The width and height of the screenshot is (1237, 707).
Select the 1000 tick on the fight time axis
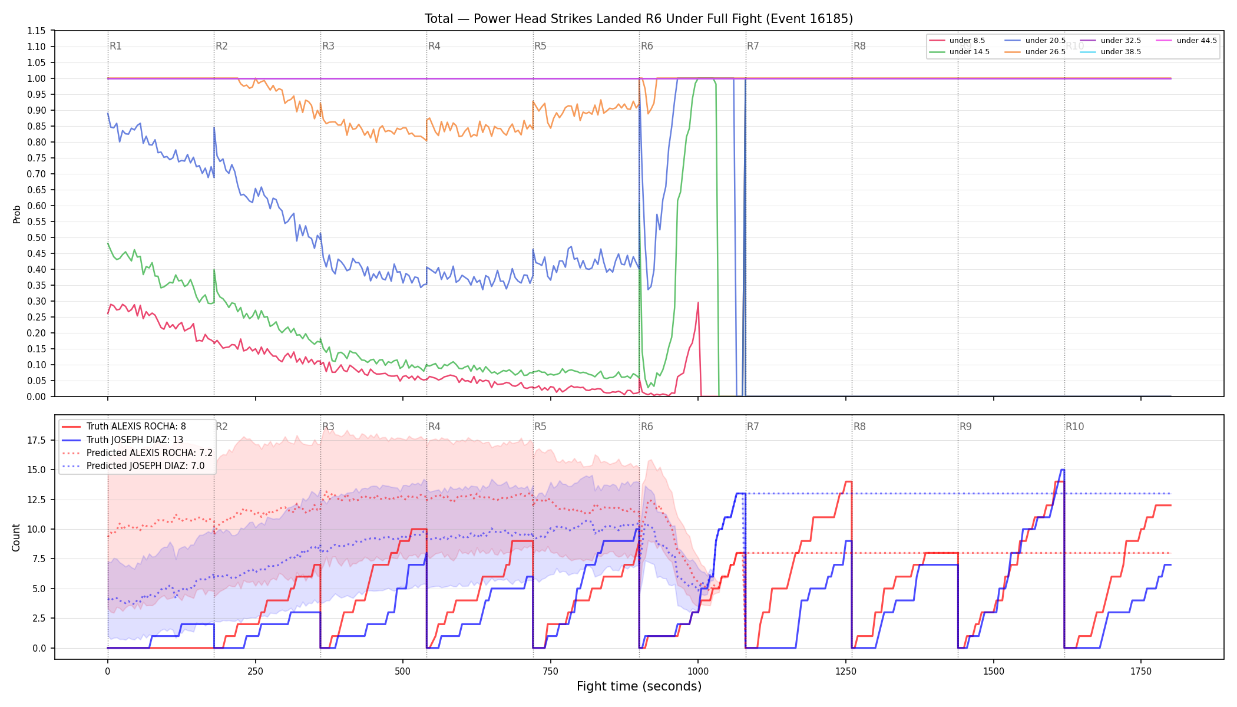click(698, 671)
